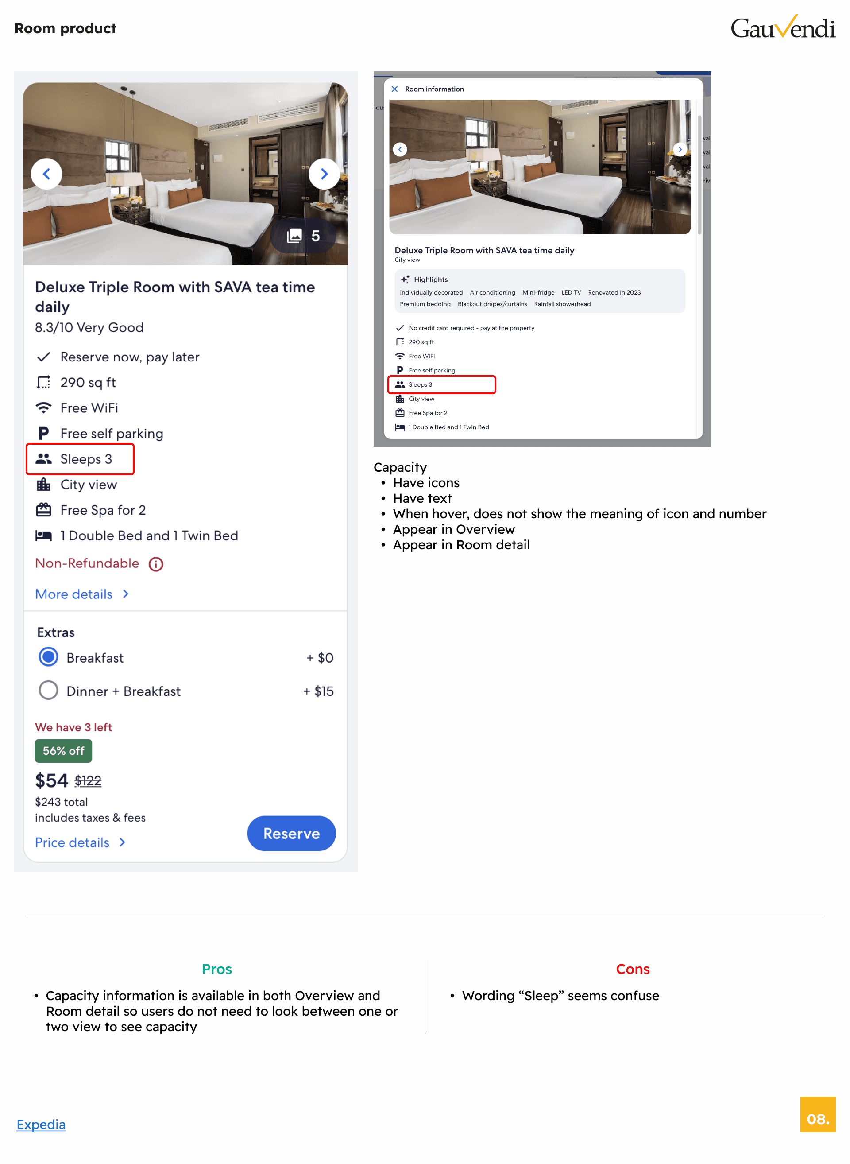Show previous photo in large room card

[46, 174]
